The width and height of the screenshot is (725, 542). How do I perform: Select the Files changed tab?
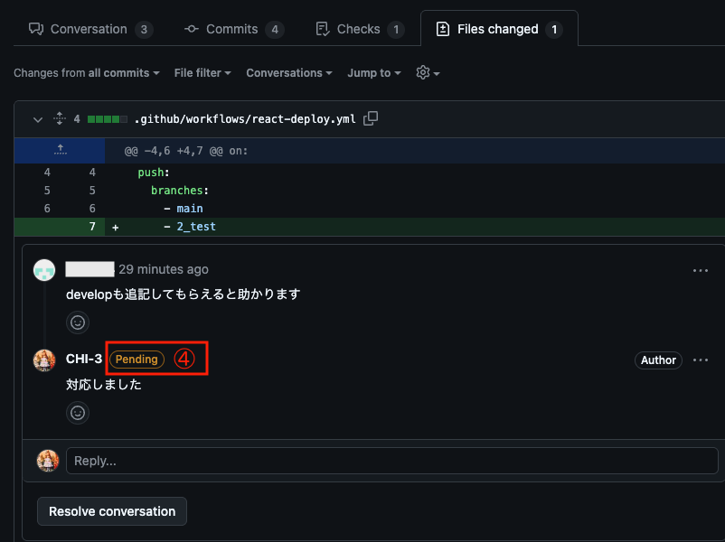pyautogui.click(x=499, y=29)
